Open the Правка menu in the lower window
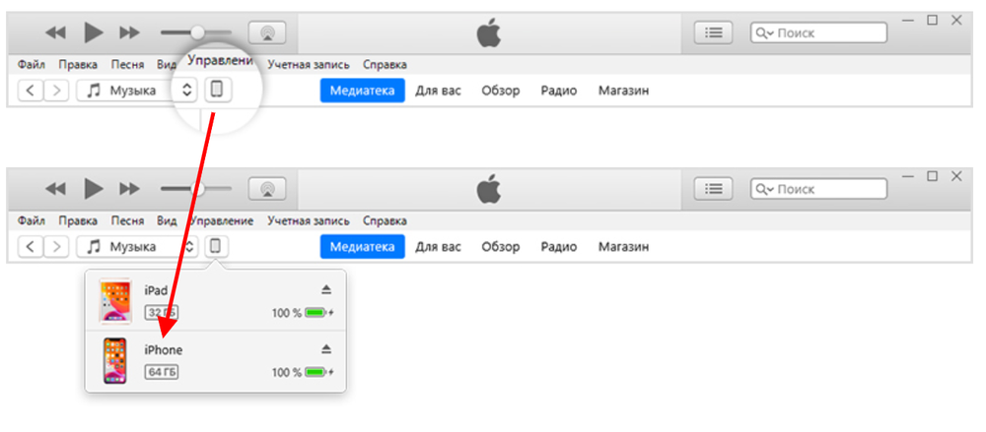Viewport: 986px width, 432px height. [78, 221]
